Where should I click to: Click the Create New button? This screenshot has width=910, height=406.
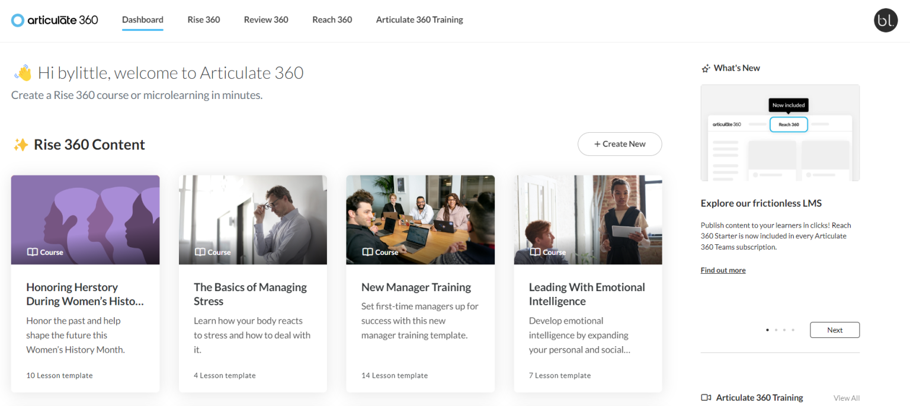pos(620,144)
